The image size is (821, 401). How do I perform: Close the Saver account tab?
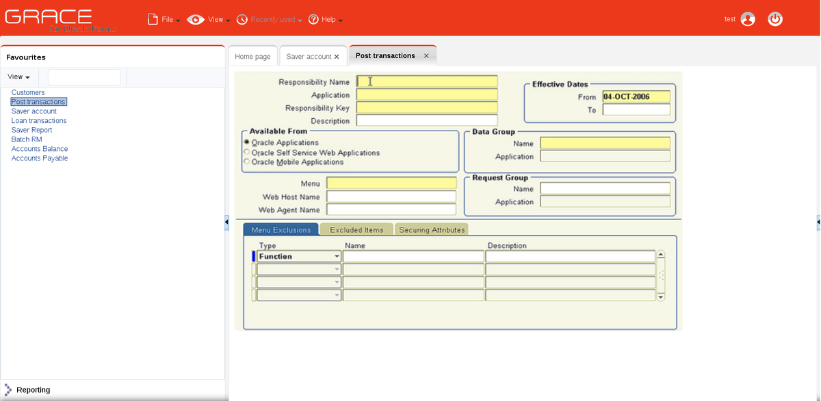(x=336, y=57)
